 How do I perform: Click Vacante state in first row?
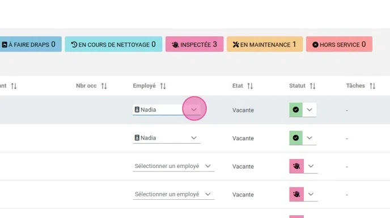pos(243,110)
